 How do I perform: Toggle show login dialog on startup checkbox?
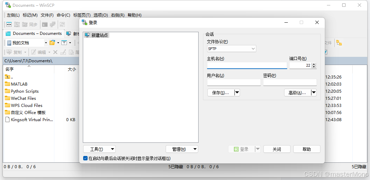[x=86, y=158]
